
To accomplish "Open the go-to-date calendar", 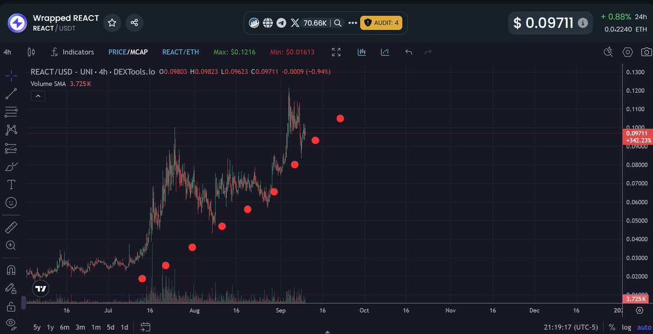I will 145,327.
